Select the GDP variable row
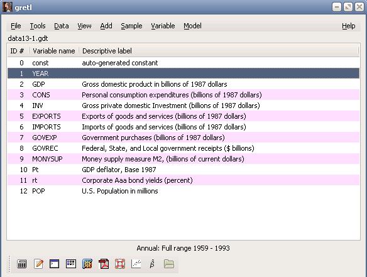 tap(183, 84)
